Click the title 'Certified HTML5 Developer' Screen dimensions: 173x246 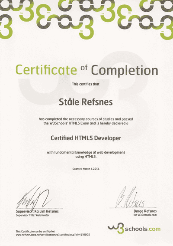[86, 138]
